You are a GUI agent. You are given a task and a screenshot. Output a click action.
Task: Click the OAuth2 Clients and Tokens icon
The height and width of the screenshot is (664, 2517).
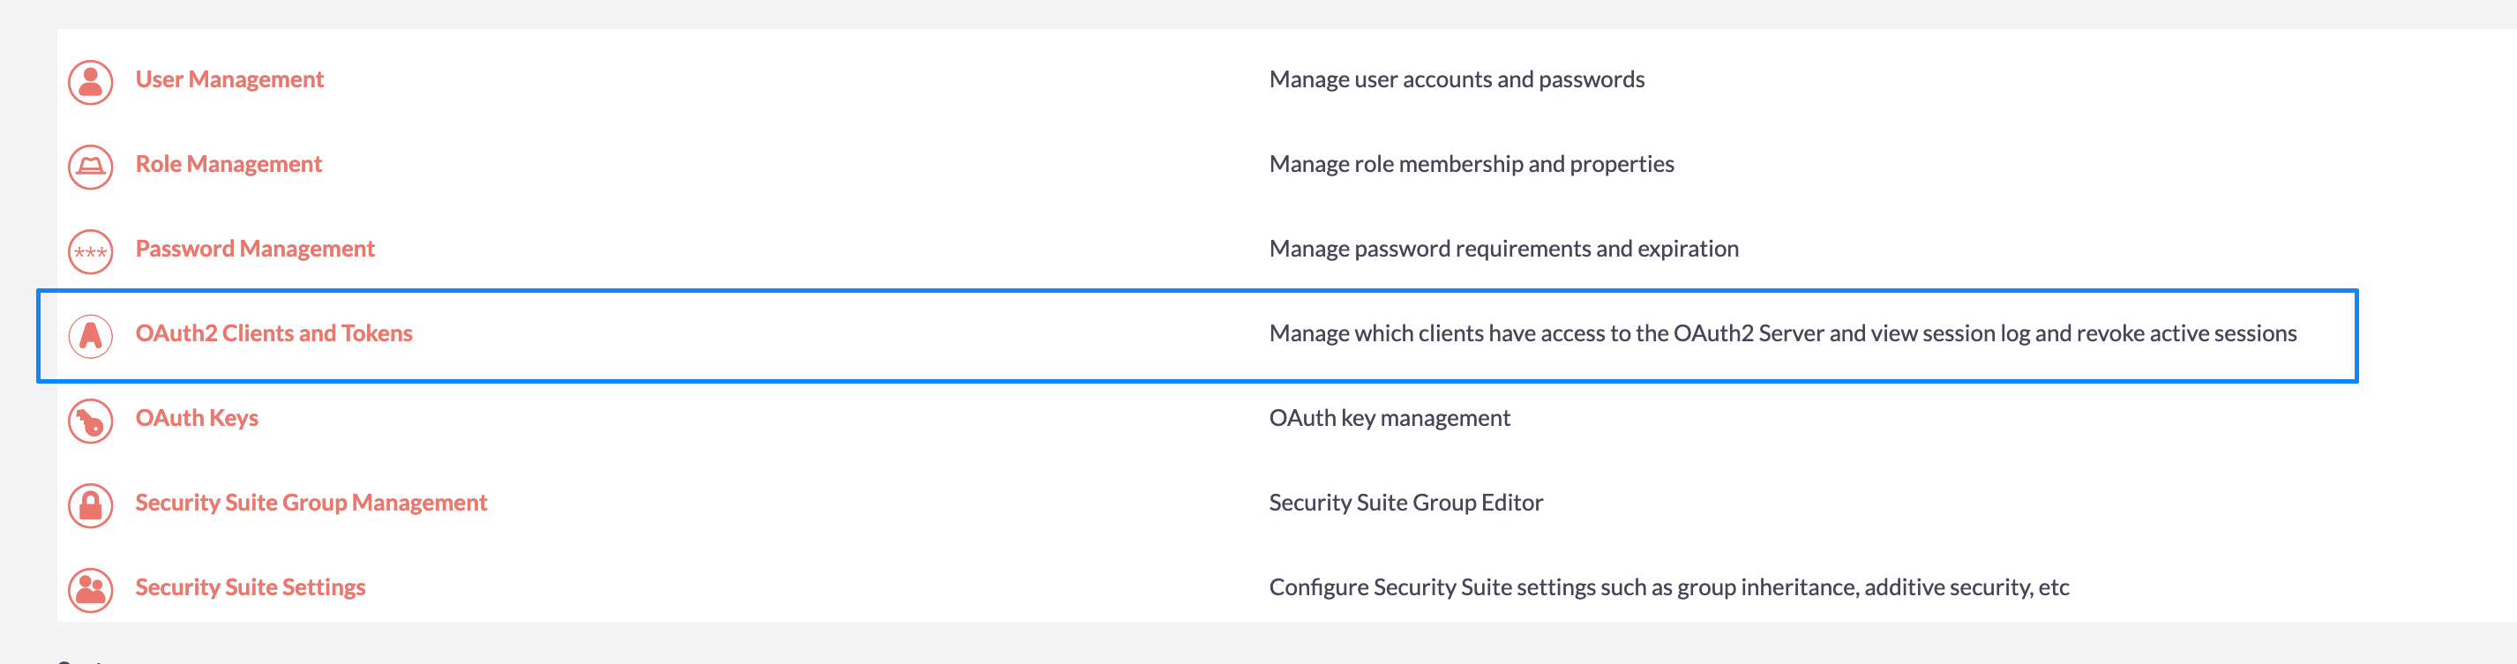(x=91, y=336)
